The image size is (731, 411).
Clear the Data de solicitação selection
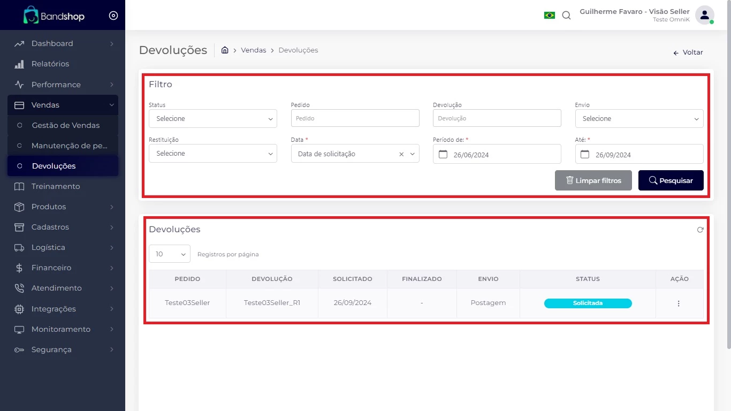tap(401, 154)
